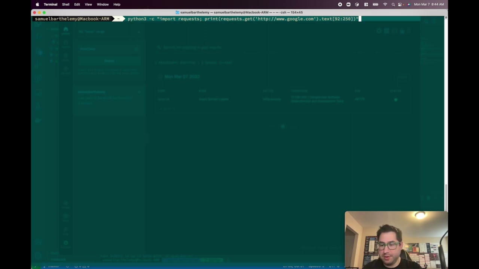
Task: Click the window layout menu bar icon
Action: [366, 4]
